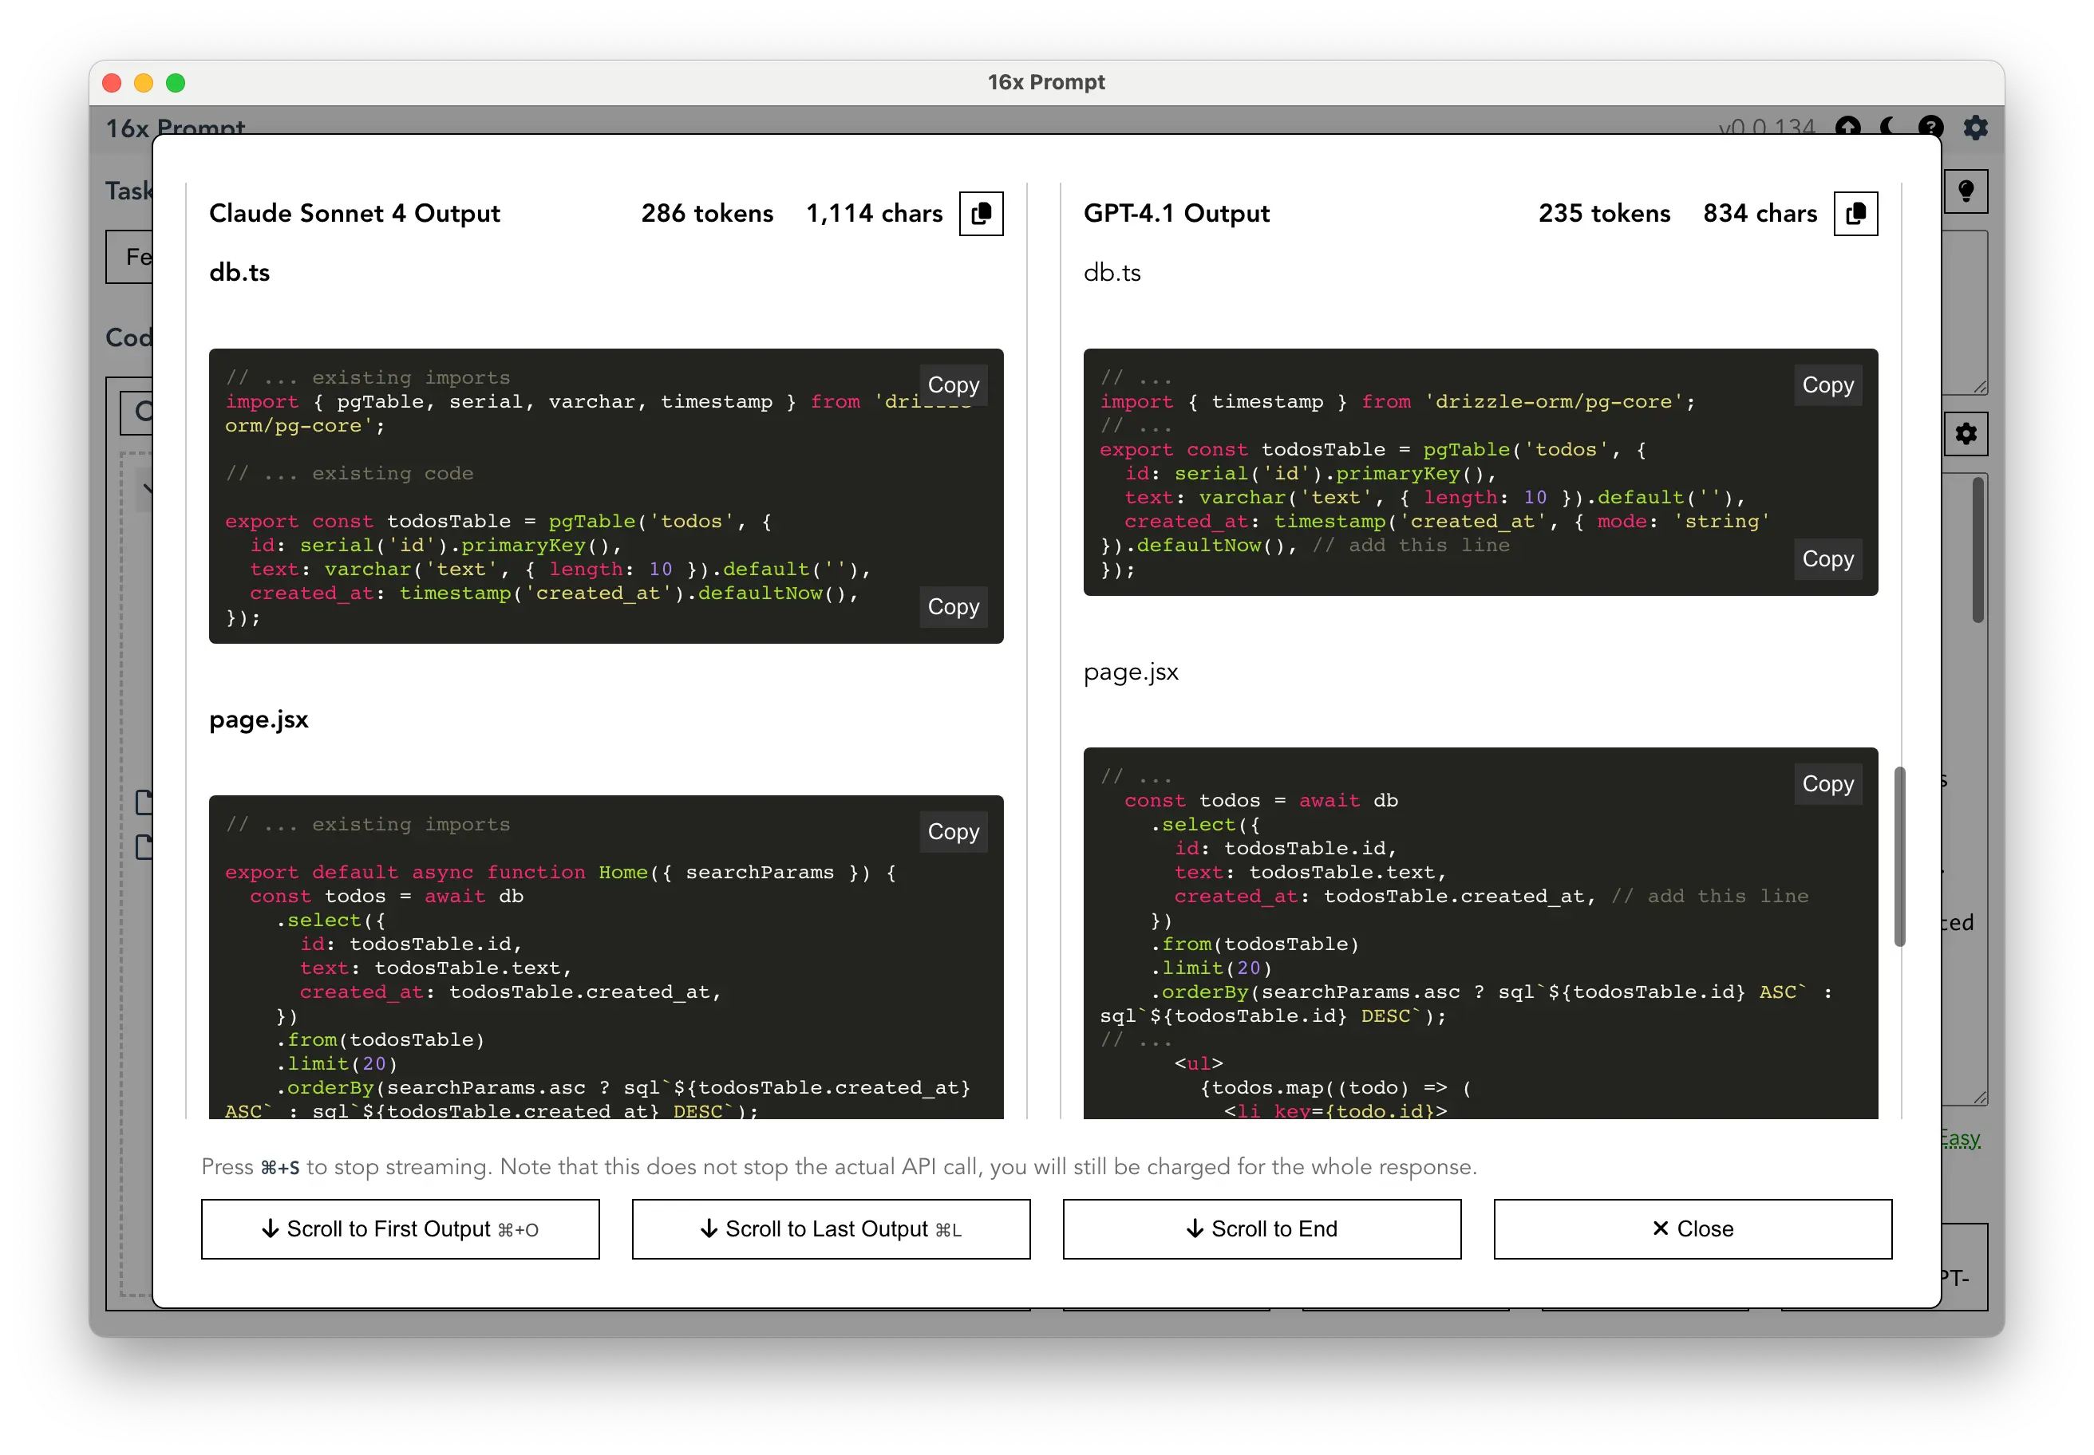Toggle dark mode moon icon
The image size is (2094, 1455).
point(1889,127)
